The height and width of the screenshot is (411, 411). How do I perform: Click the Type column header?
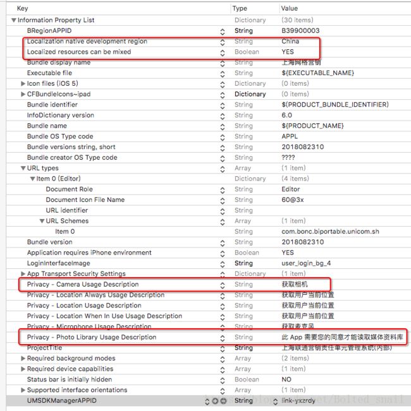click(x=240, y=8)
